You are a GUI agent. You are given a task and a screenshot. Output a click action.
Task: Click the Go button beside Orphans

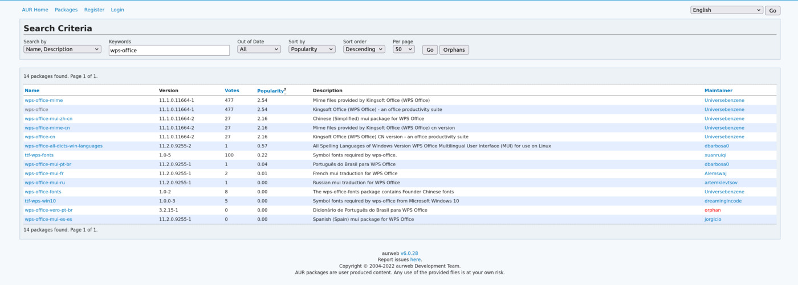coord(430,50)
